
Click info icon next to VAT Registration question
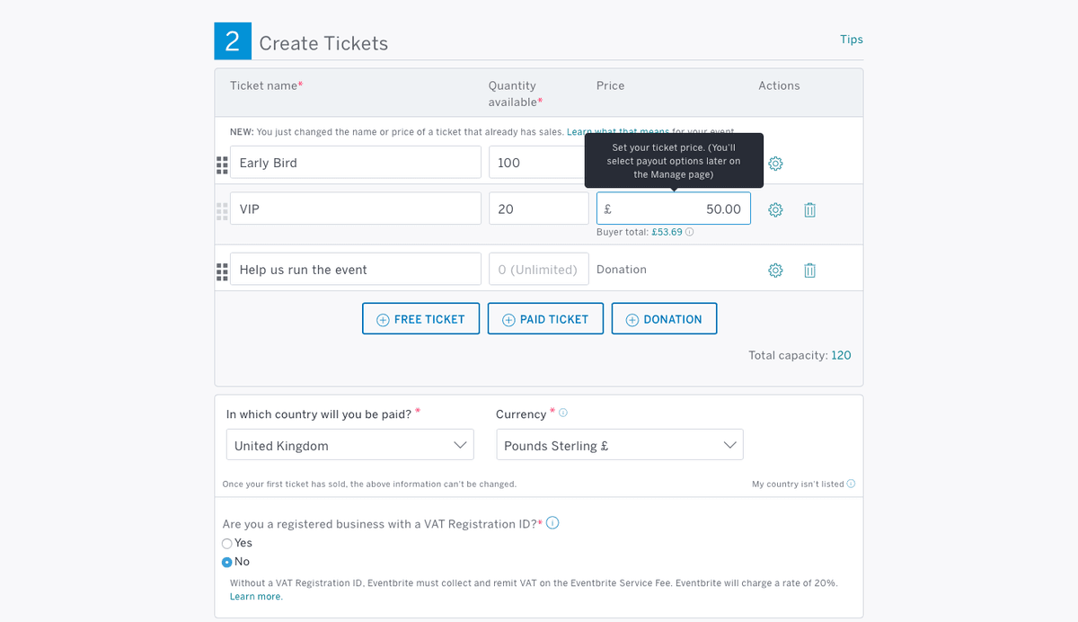[x=552, y=523]
